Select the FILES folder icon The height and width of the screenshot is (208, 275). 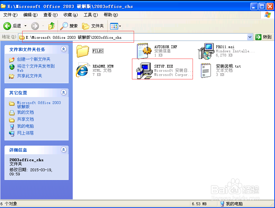point(83,51)
